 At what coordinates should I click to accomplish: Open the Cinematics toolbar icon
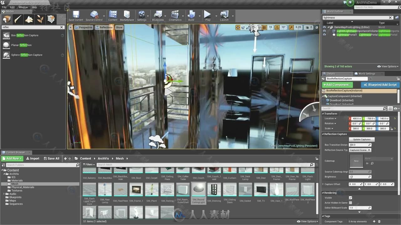pos(175,16)
